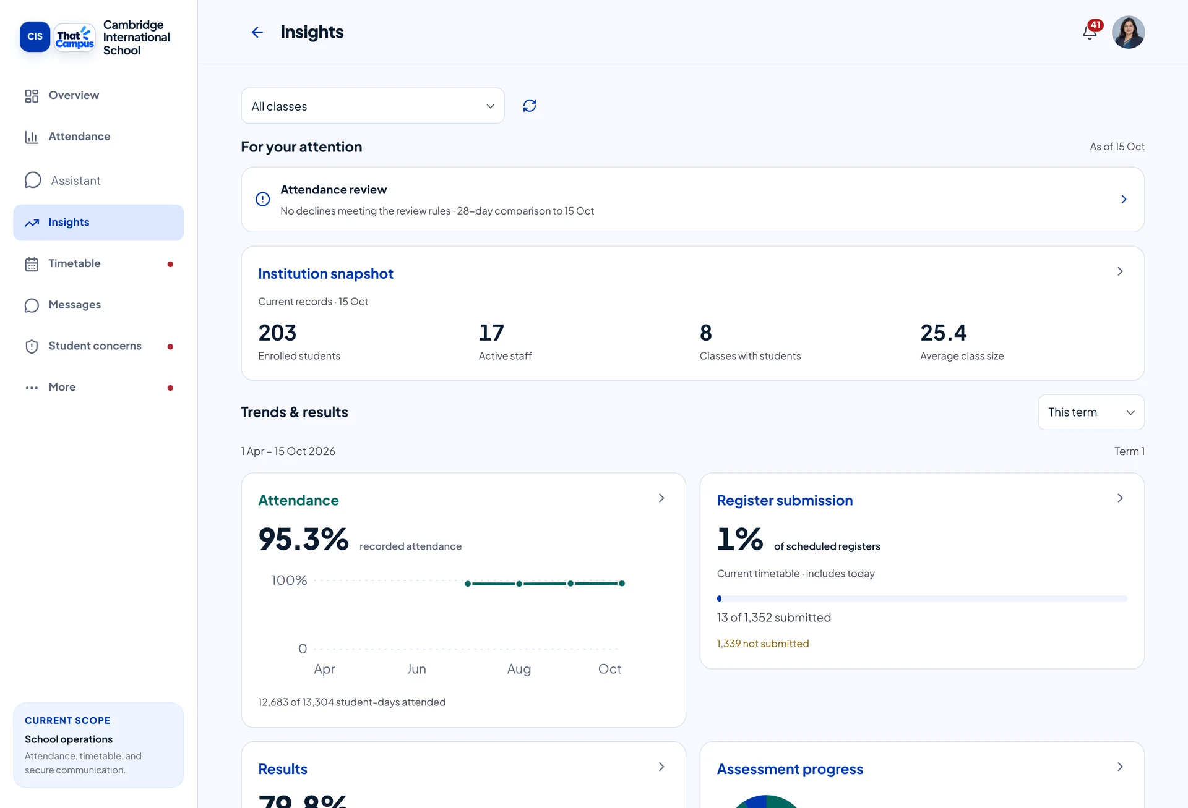Open Attendance from the sidebar
1188x808 pixels.
click(x=98, y=137)
